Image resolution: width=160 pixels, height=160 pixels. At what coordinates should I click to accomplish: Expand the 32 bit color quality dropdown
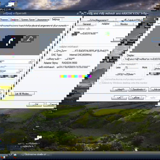pyautogui.click(x=20, y=71)
